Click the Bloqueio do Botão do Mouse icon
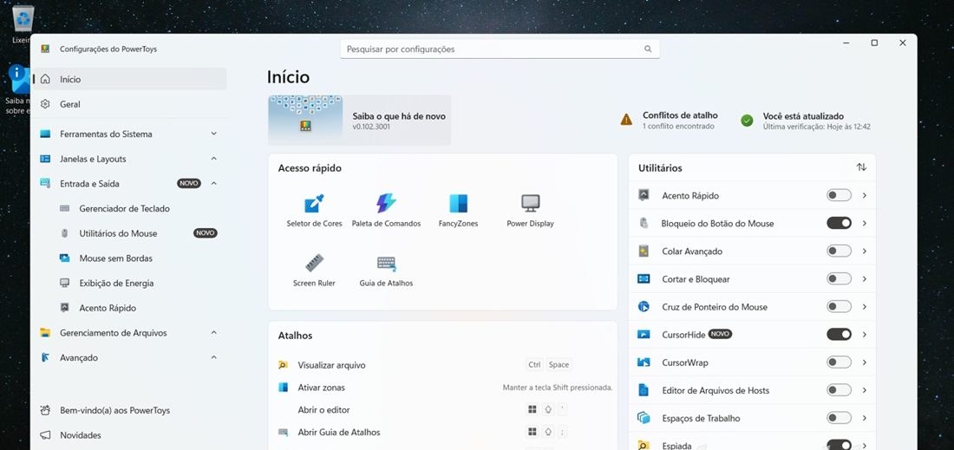 click(x=644, y=223)
